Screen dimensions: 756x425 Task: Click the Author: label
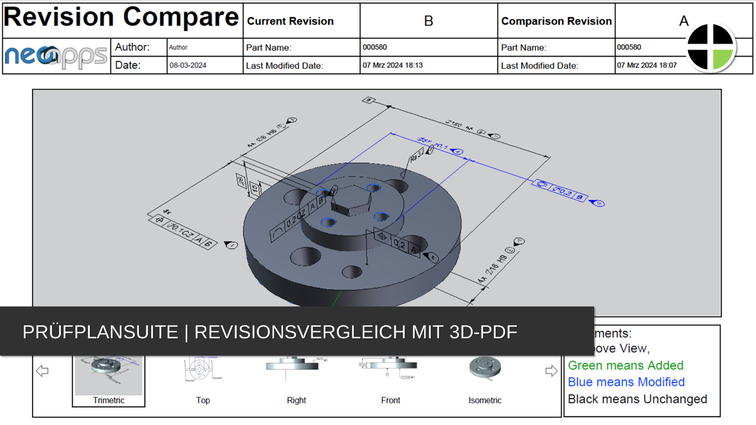(x=132, y=47)
